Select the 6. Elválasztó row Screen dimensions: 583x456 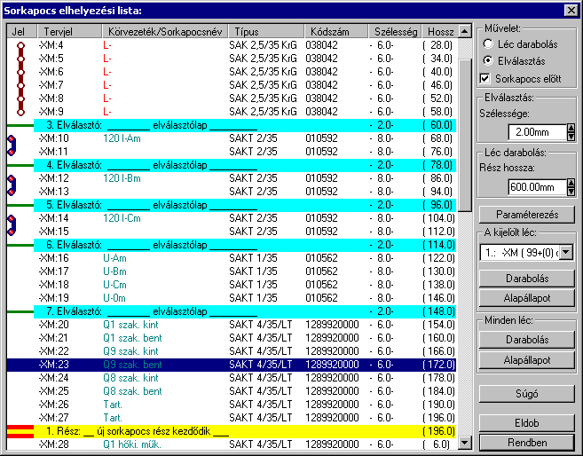point(232,245)
